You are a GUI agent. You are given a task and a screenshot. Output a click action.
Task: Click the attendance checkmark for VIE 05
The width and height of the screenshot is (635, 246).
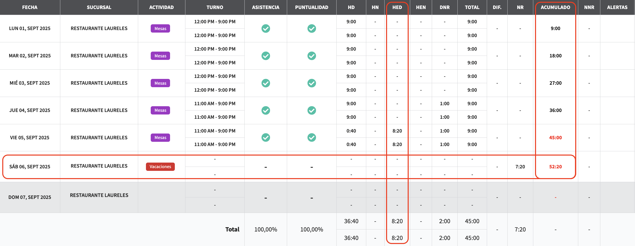pos(266,138)
